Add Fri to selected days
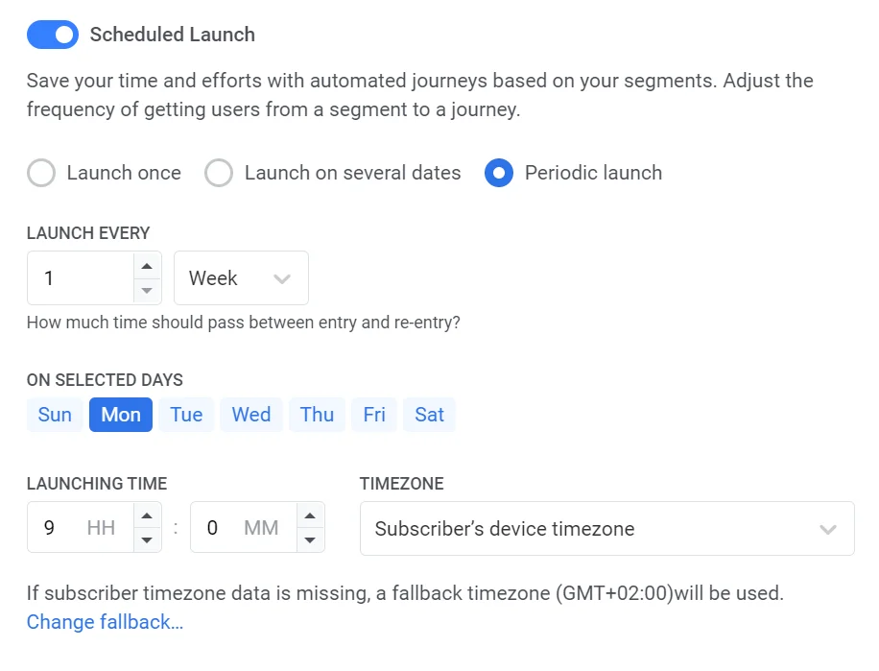The height and width of the screenshot is (671, 879). (374, 415)
